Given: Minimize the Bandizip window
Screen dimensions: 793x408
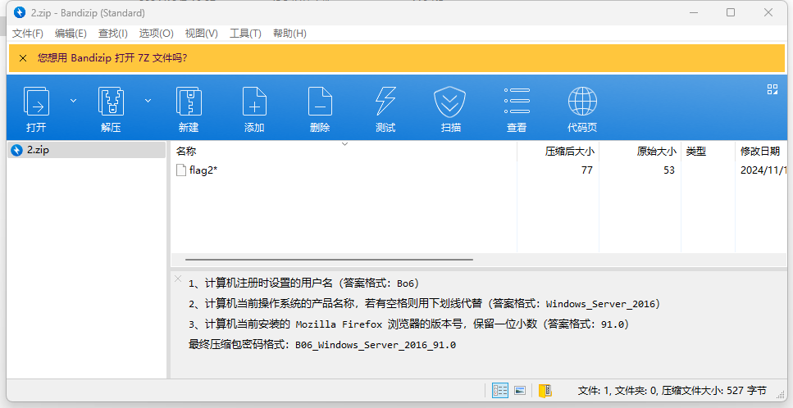Looking at the screenshot, I should click(693, 12).
